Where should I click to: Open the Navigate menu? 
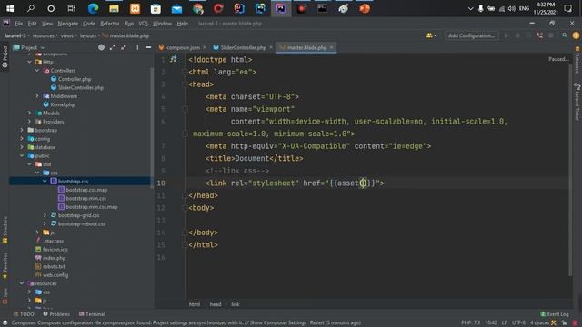68,24
